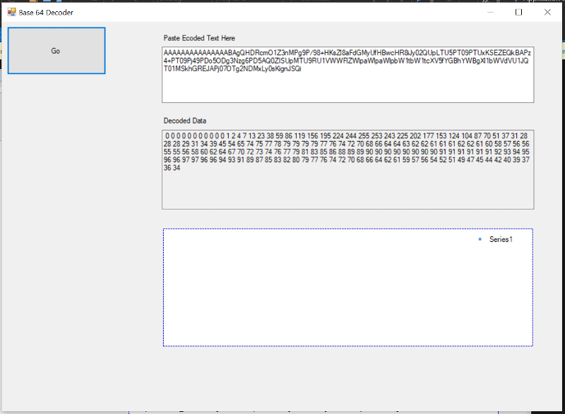This screenshot has height=414, width=565.
Task: Click the 'Base 64 Decoder' title bar text
Action: 46,13
